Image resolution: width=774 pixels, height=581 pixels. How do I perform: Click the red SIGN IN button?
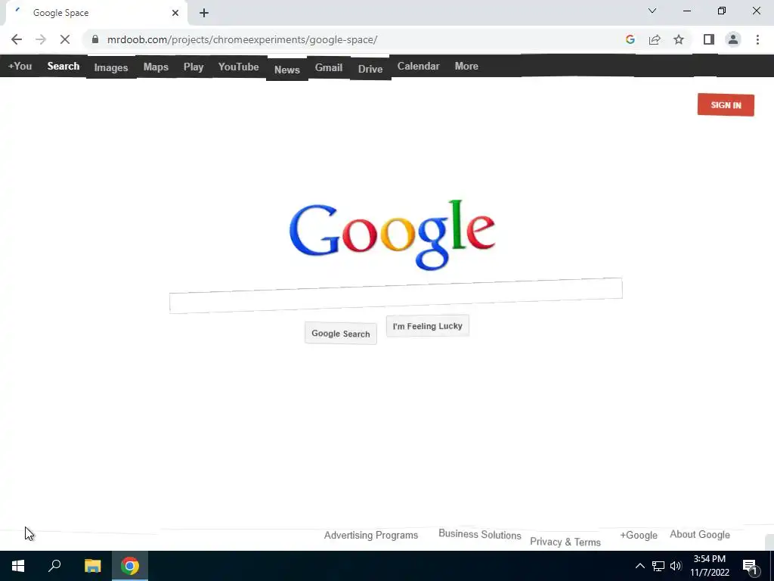[x=726, y=104]
